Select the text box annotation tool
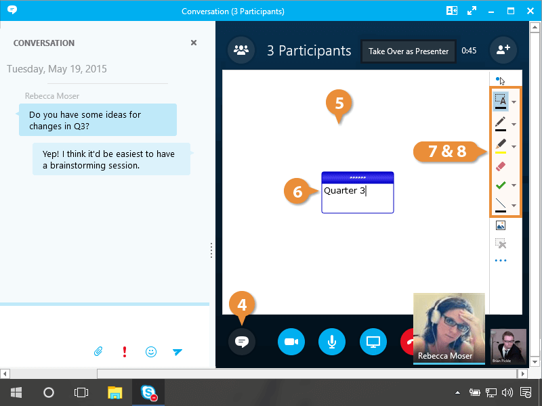This screenshot has height=406, width=542. coord(501,101)
